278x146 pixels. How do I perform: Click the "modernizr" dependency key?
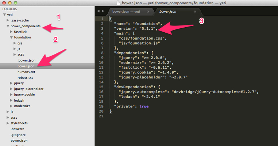[132, 62]
